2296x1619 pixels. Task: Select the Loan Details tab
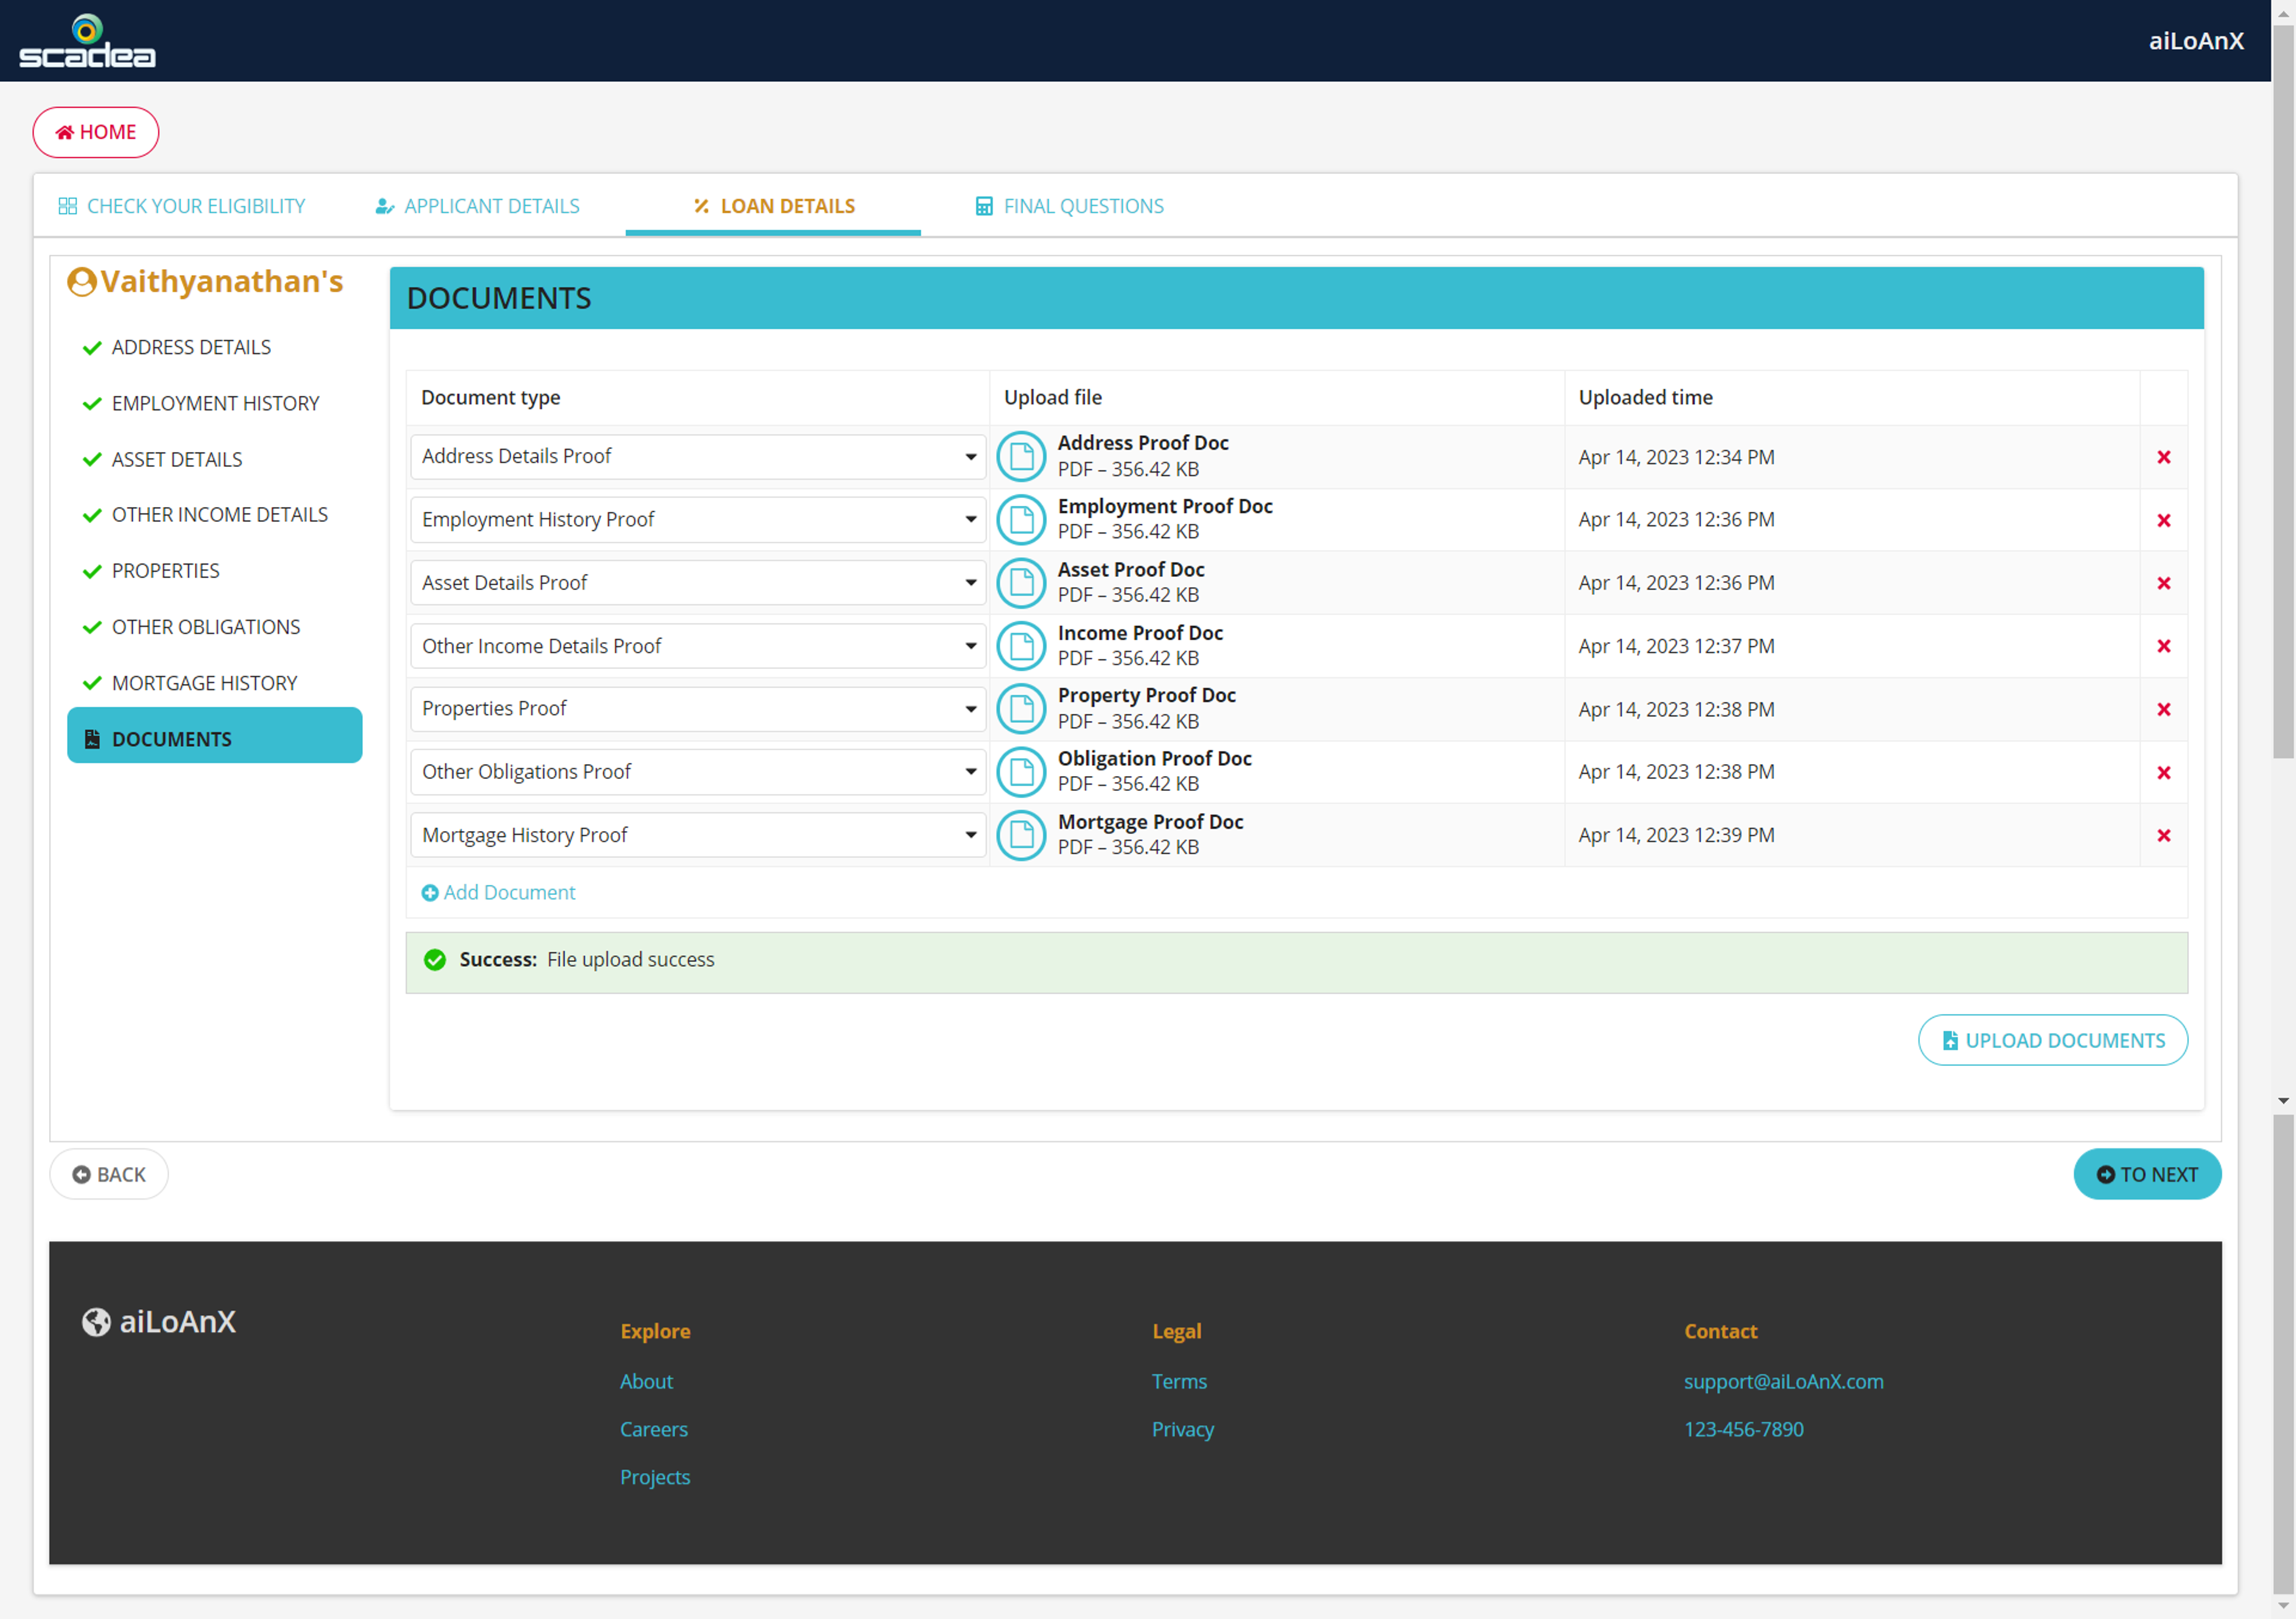click(x=774, y=206)
